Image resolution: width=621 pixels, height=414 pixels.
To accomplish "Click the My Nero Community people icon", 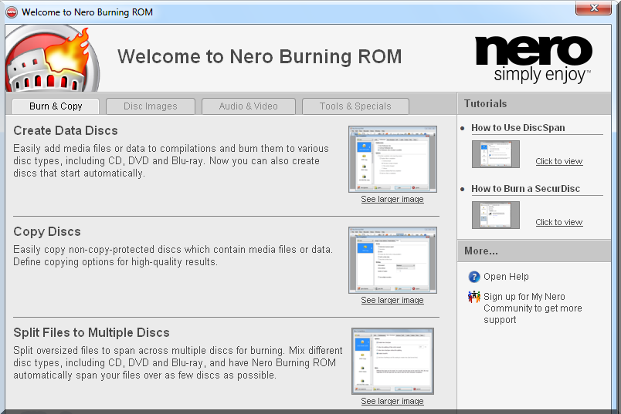I will (474, 297).
